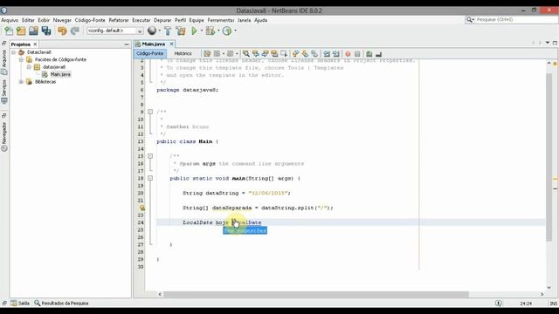This screenshot has width=559, height=314.
Task: Click the Pesquisar search field
Action: (516, 19)
